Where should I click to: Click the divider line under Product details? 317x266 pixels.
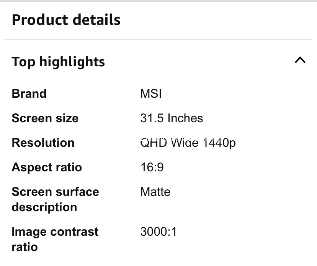(x=158, y=40)
